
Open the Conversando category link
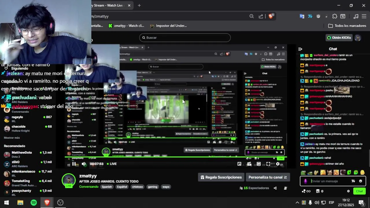(x=89, y=187)
